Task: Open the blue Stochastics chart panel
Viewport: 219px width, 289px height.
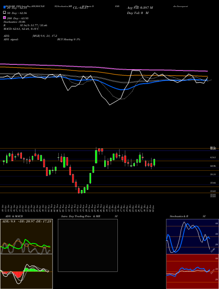Action: (x=192, y=236)
